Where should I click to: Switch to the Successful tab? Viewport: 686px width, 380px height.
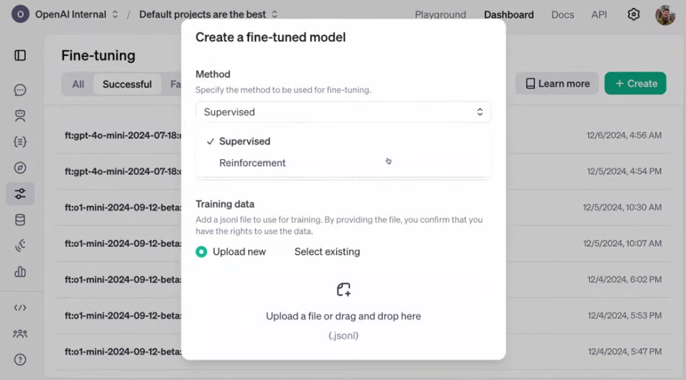click(x=127, y=84)
